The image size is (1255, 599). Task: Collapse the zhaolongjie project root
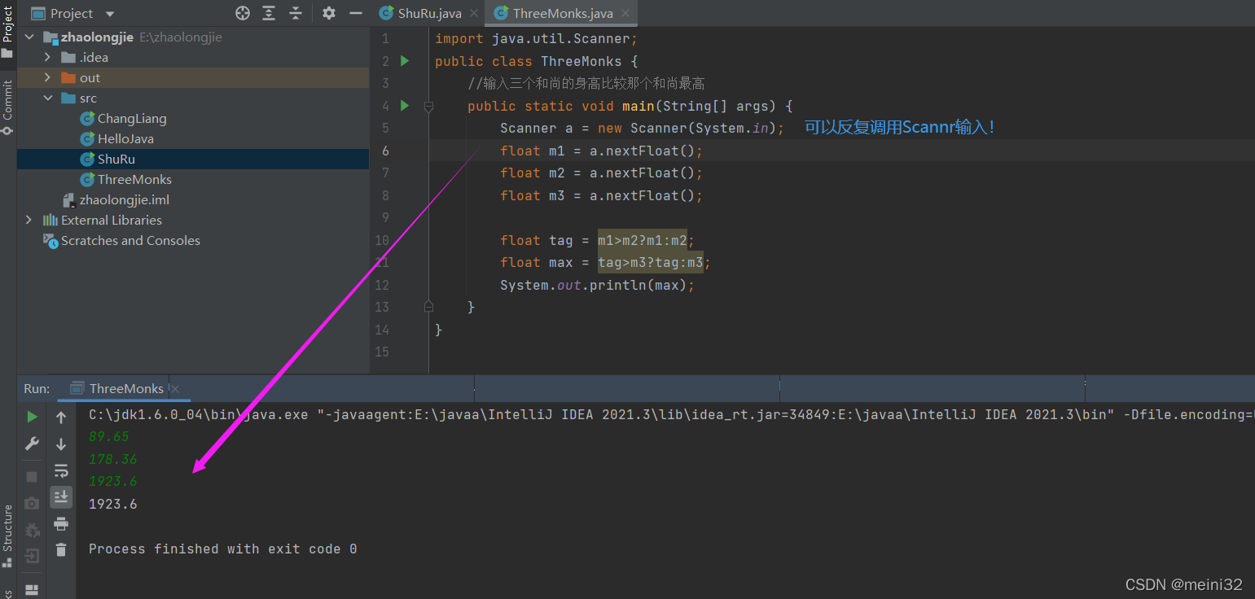[x=30, y=37]
